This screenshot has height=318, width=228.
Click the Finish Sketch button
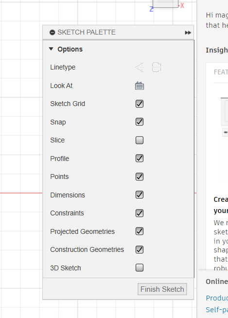pyautogui.click(x=162, y=289)
